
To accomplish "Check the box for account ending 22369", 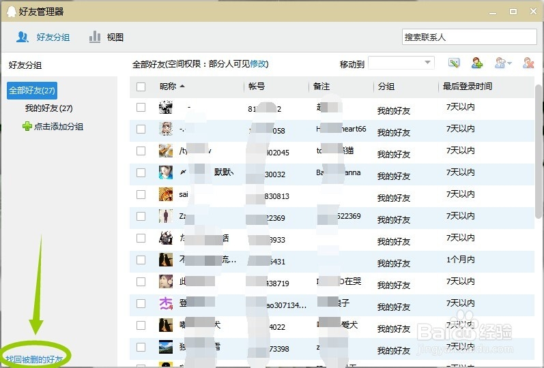I will pos(141,216).
